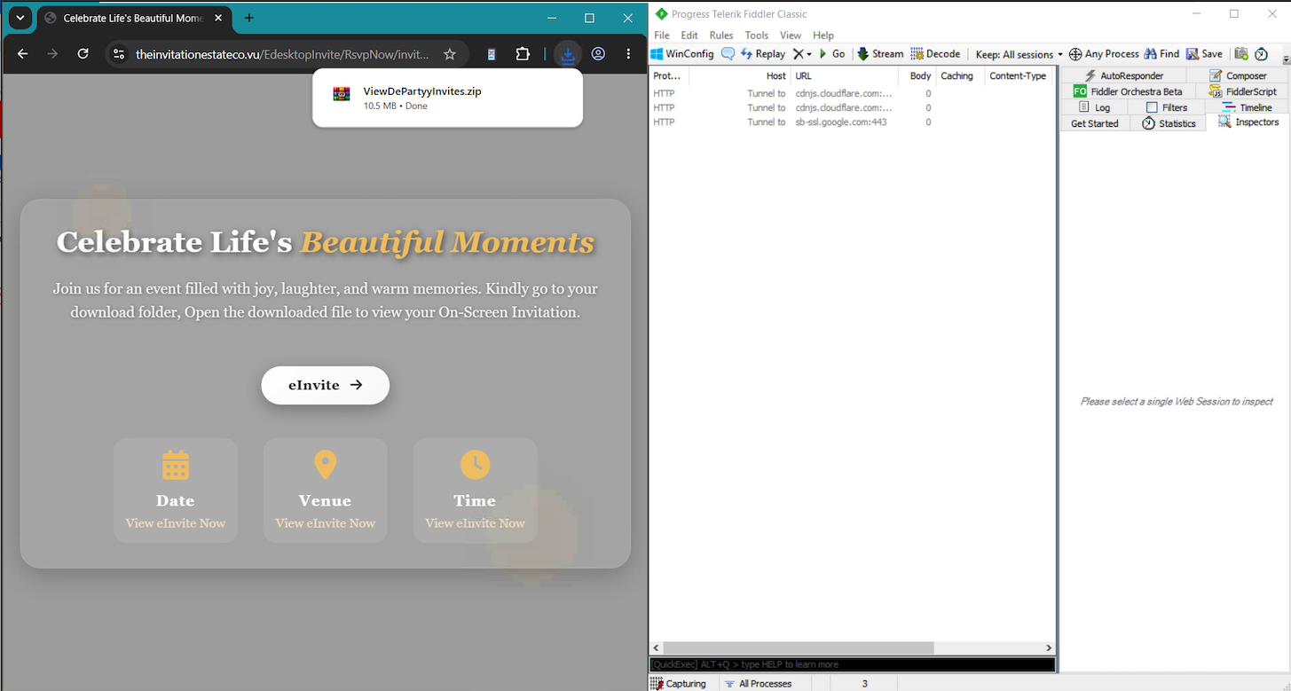Switch to the AutoResponder tab
1291x691 pixels.
[x=1124, y=75]
